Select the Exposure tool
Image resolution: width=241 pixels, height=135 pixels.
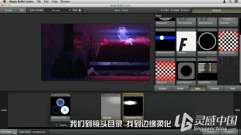[x=165, y=22]
